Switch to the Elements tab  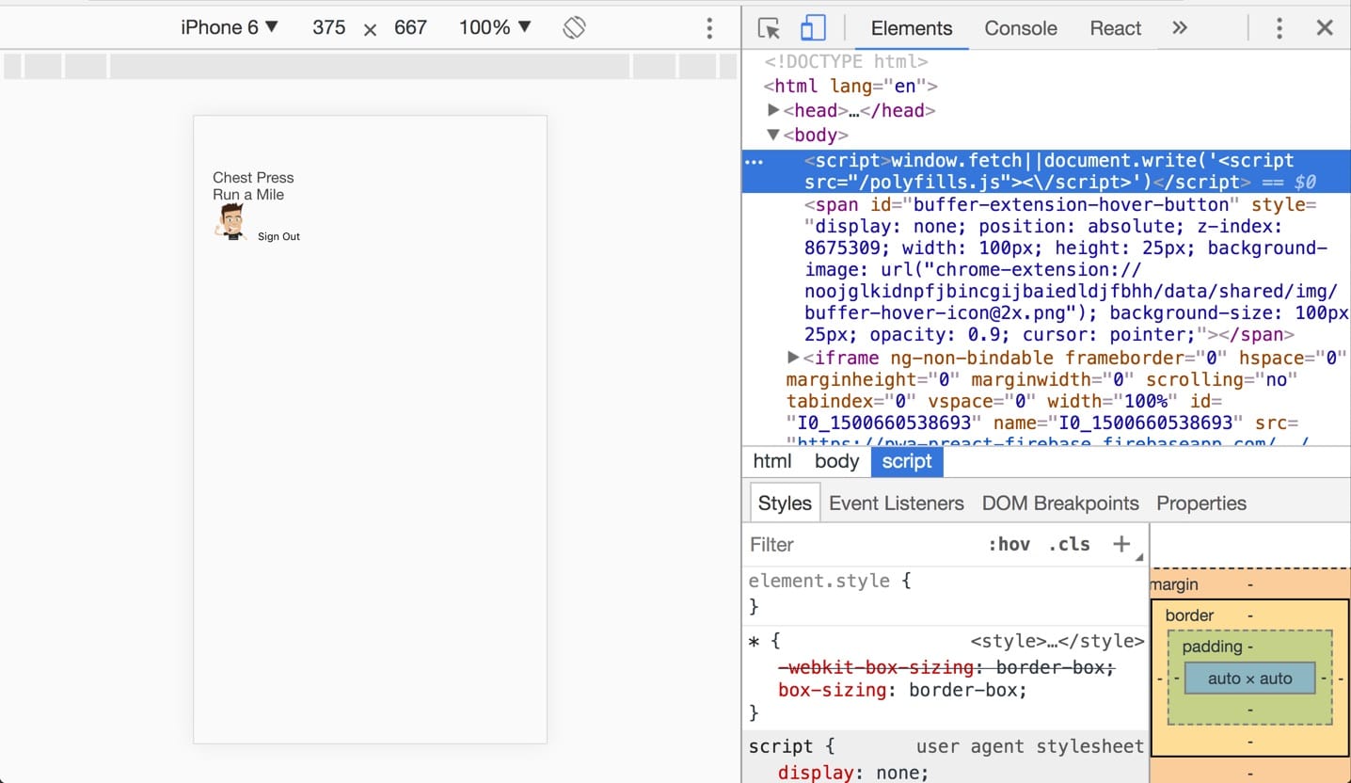pos(912,28)
